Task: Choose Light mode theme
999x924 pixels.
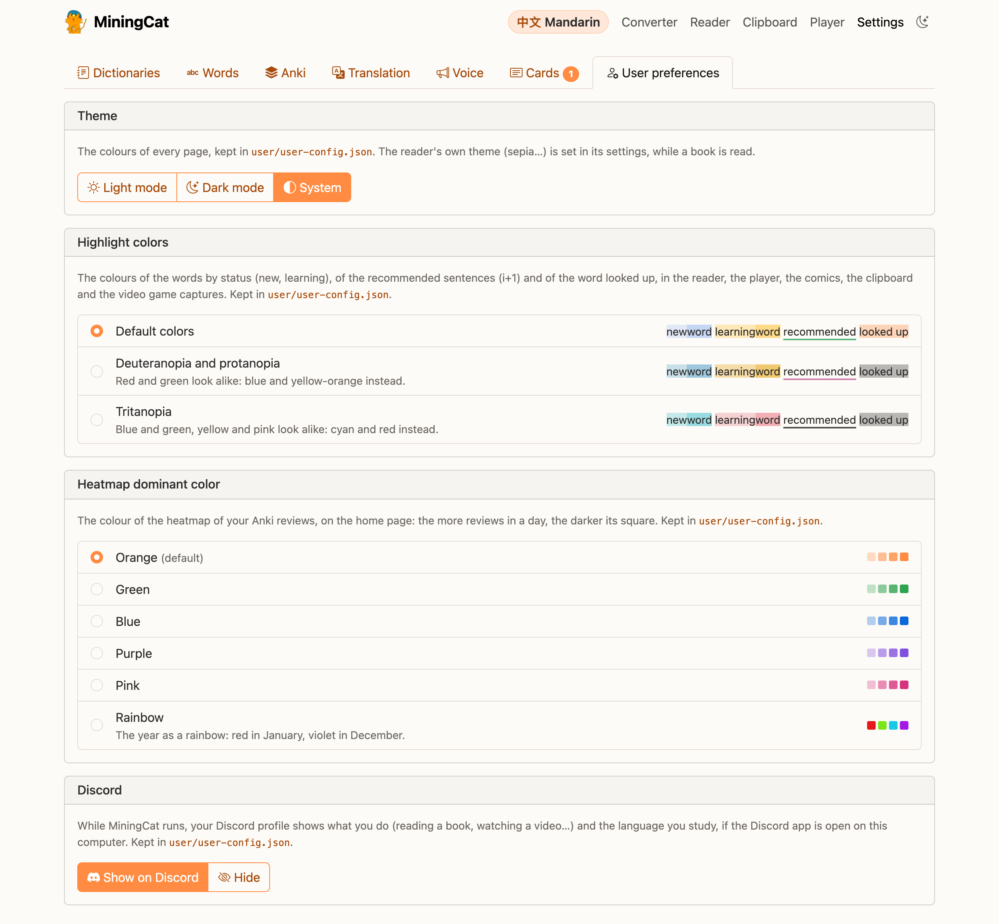Action: tap(127, 188)
